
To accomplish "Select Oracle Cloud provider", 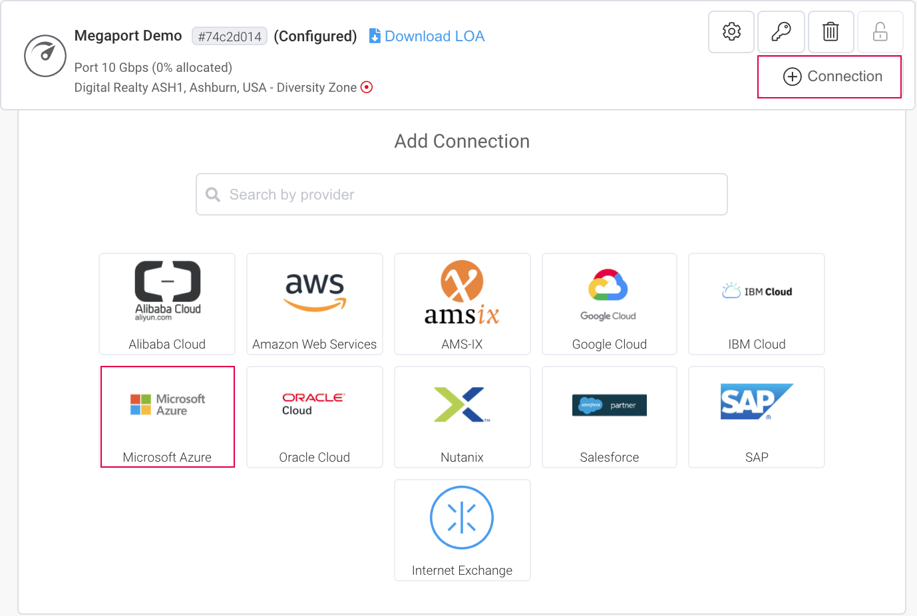I will [315, 417].
